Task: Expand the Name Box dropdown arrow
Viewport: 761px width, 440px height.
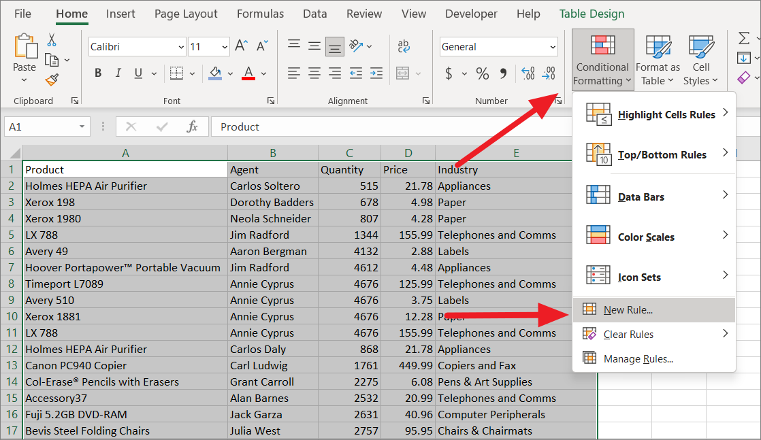Action: point(82,126)
